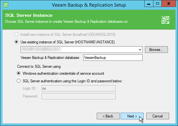Image resolution: width=178 pixels, height=126 pixels.
Task: Minimize the Veeam setup window
Action: (149, 4)
